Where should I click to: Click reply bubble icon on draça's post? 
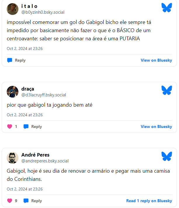26,126
